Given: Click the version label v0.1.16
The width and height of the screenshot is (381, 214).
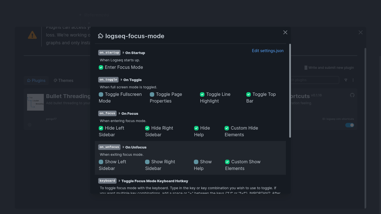Looking at the screenshot, I should coord(316,95).
